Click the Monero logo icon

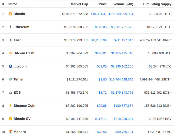click(11, 132)
